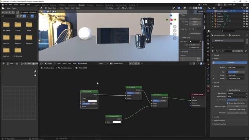Switch to the Layout workspace tab
Screen dimensions: 249x140
[x=37, y=5]
